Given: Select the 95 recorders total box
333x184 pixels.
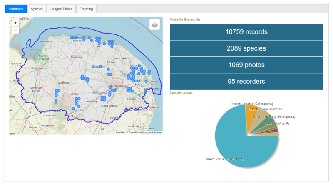Looking at the screenshot, I should pyautogui.click(x=246, y=82).
